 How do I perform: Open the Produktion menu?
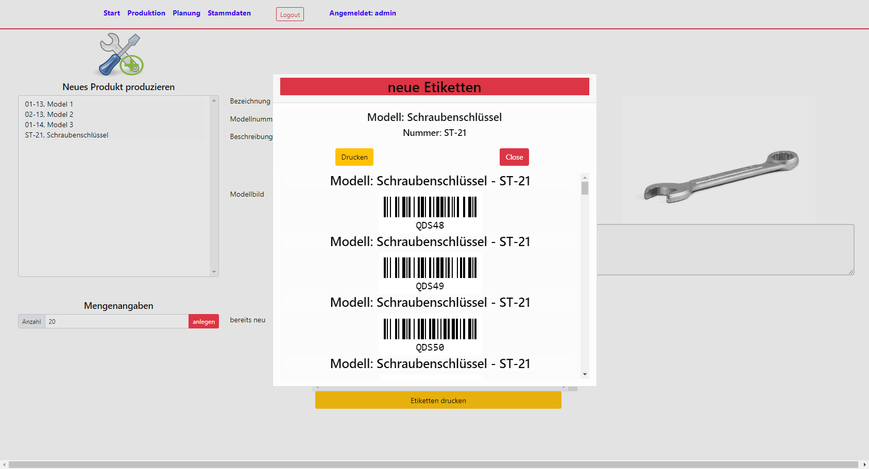click(x=146, y=13)
